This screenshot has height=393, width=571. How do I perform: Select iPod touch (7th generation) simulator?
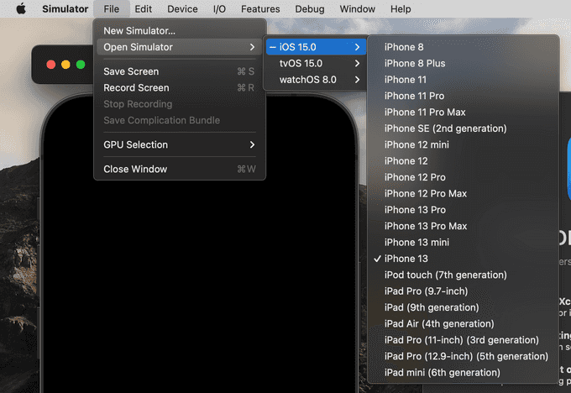point(464,275)
